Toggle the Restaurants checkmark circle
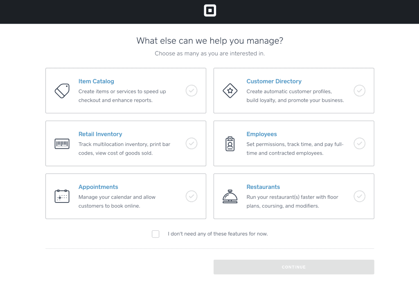419x292 pixels. pyautogui.click(x=359, y=196)
